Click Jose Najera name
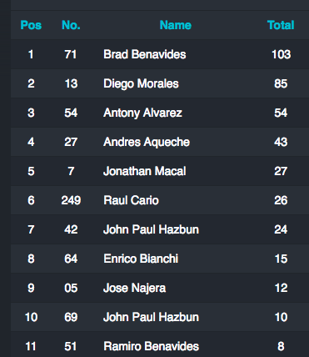Screen dimensions: 309x357 coord(134,288)
